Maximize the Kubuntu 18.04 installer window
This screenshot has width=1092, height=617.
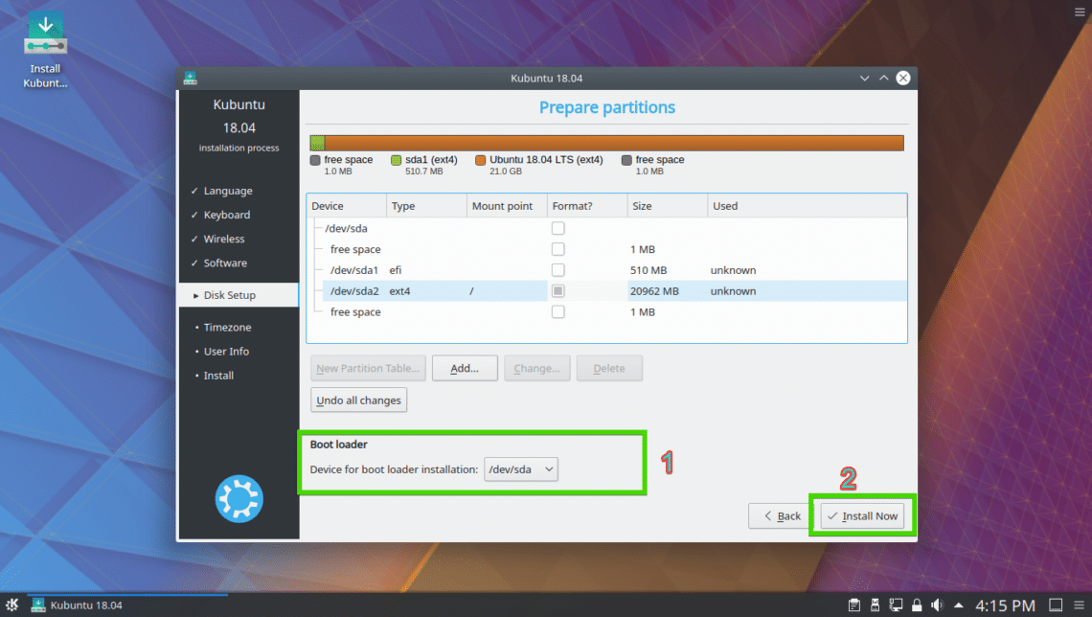(883, 78)
